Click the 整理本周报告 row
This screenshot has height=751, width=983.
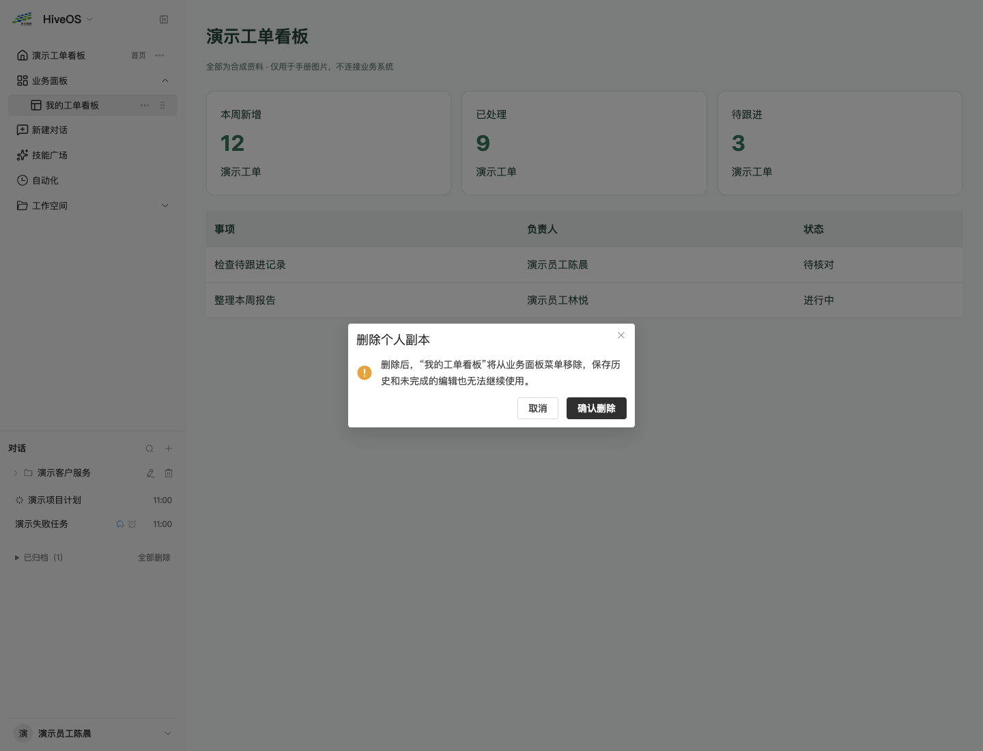coord(584,300)
